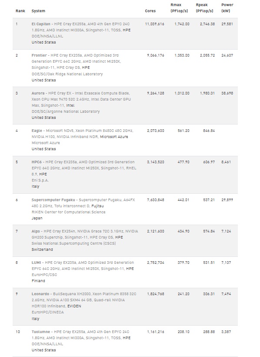Screen dimensions: 260x357
Task: Click the Power (kW) column header
Action: (227, 8)
